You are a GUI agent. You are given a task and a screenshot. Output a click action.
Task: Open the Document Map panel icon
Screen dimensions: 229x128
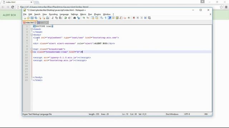point(117,18)
